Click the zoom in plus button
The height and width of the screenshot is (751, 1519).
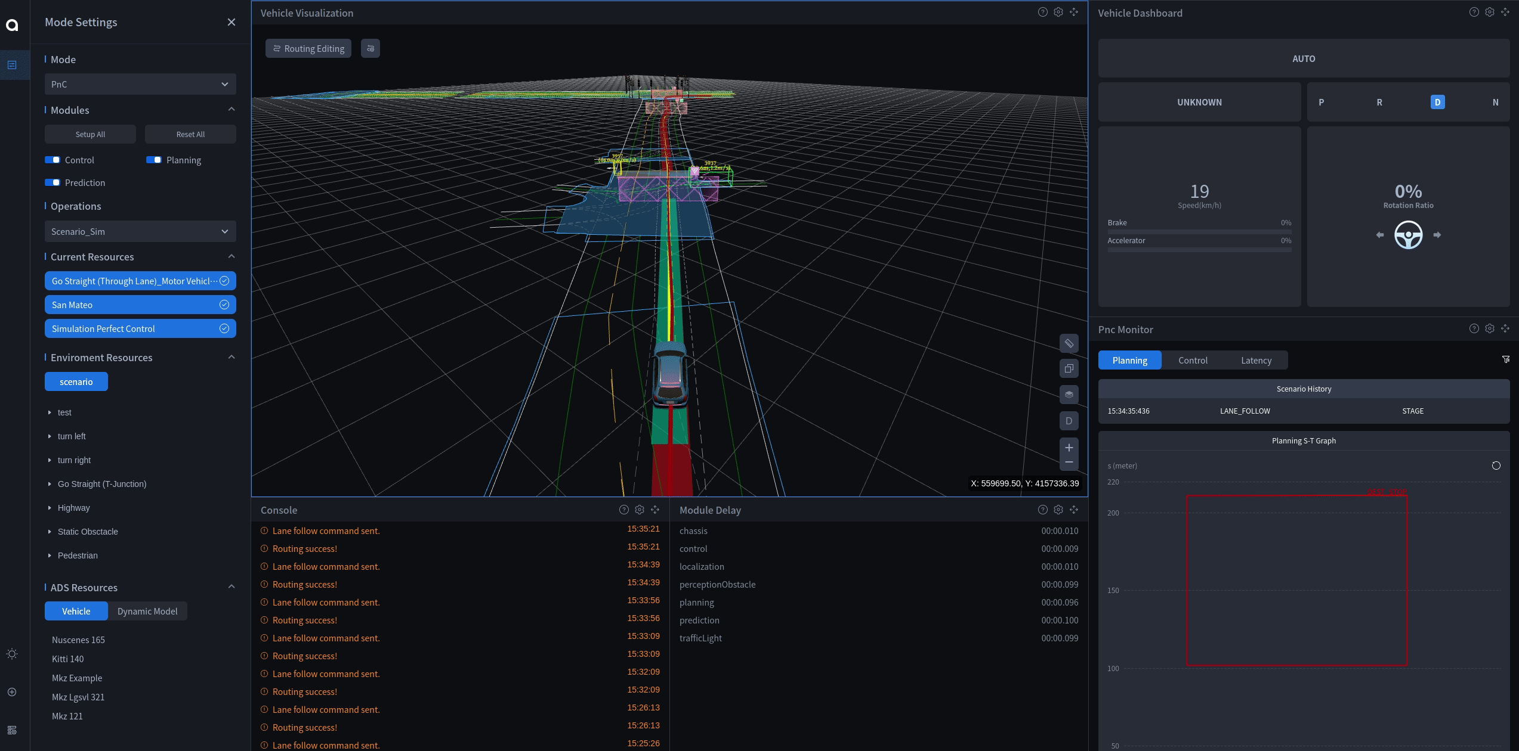(1069, 448)
